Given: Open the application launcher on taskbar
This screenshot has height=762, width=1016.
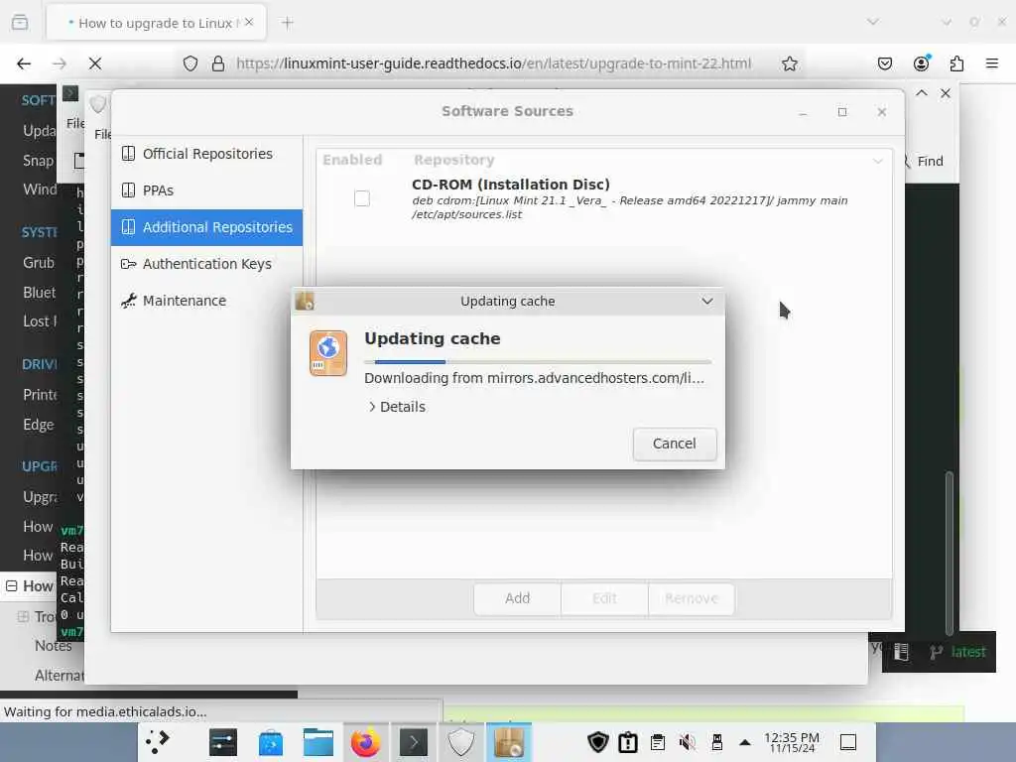Looking at the screenshot, I should point(158,742).
